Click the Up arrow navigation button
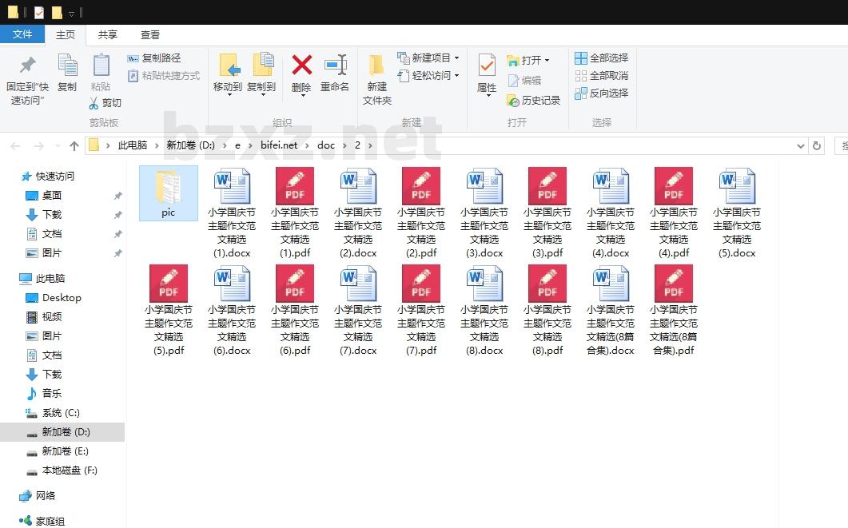This screenshot has height=528, width=848. (x=74, y=145)
